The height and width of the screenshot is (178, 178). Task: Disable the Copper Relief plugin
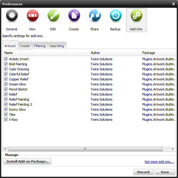point(6,79)
